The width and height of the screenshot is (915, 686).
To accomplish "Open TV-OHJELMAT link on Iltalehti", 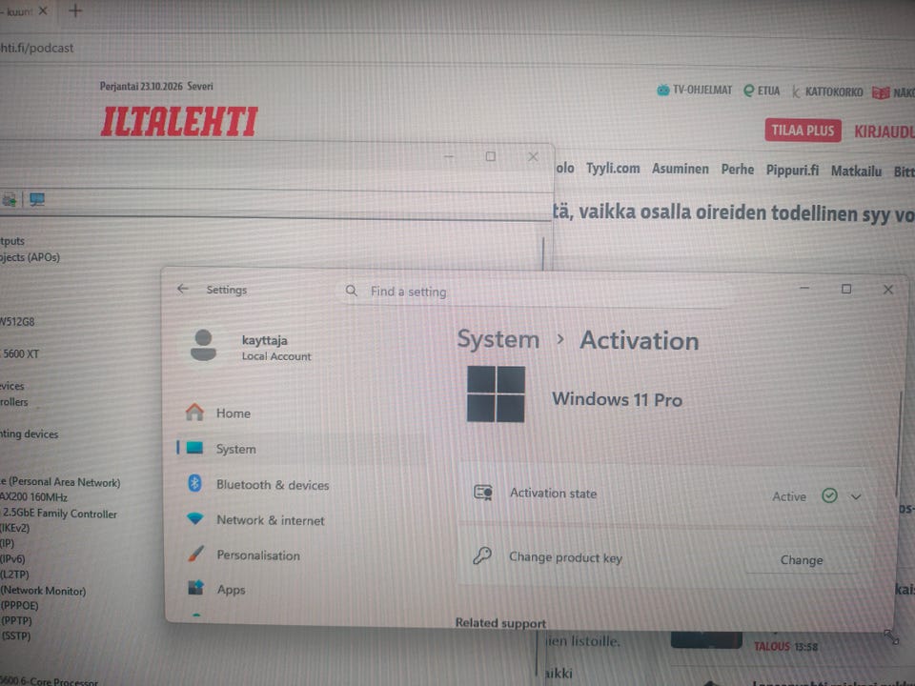I will (x=694, y=90).
